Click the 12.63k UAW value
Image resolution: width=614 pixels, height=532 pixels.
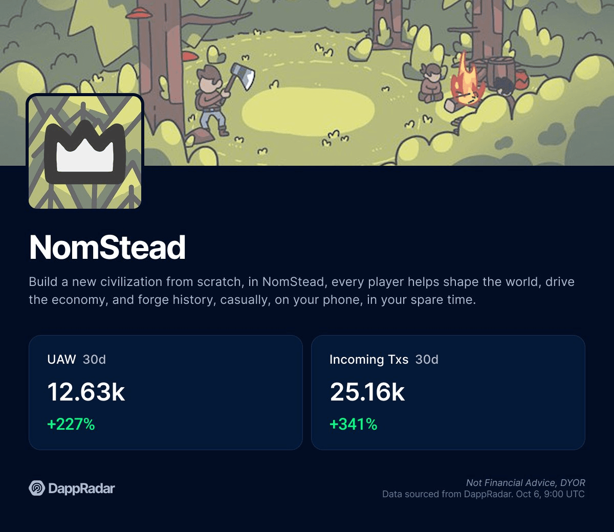(86, 392)
